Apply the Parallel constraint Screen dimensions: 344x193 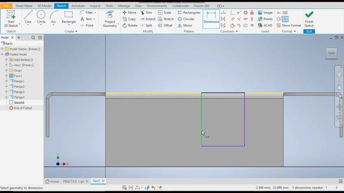[x=232, y=19]
